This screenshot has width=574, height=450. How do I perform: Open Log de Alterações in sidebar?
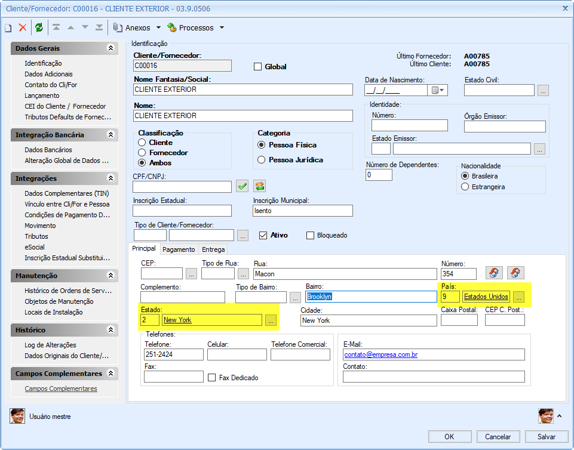coord(50,345)
